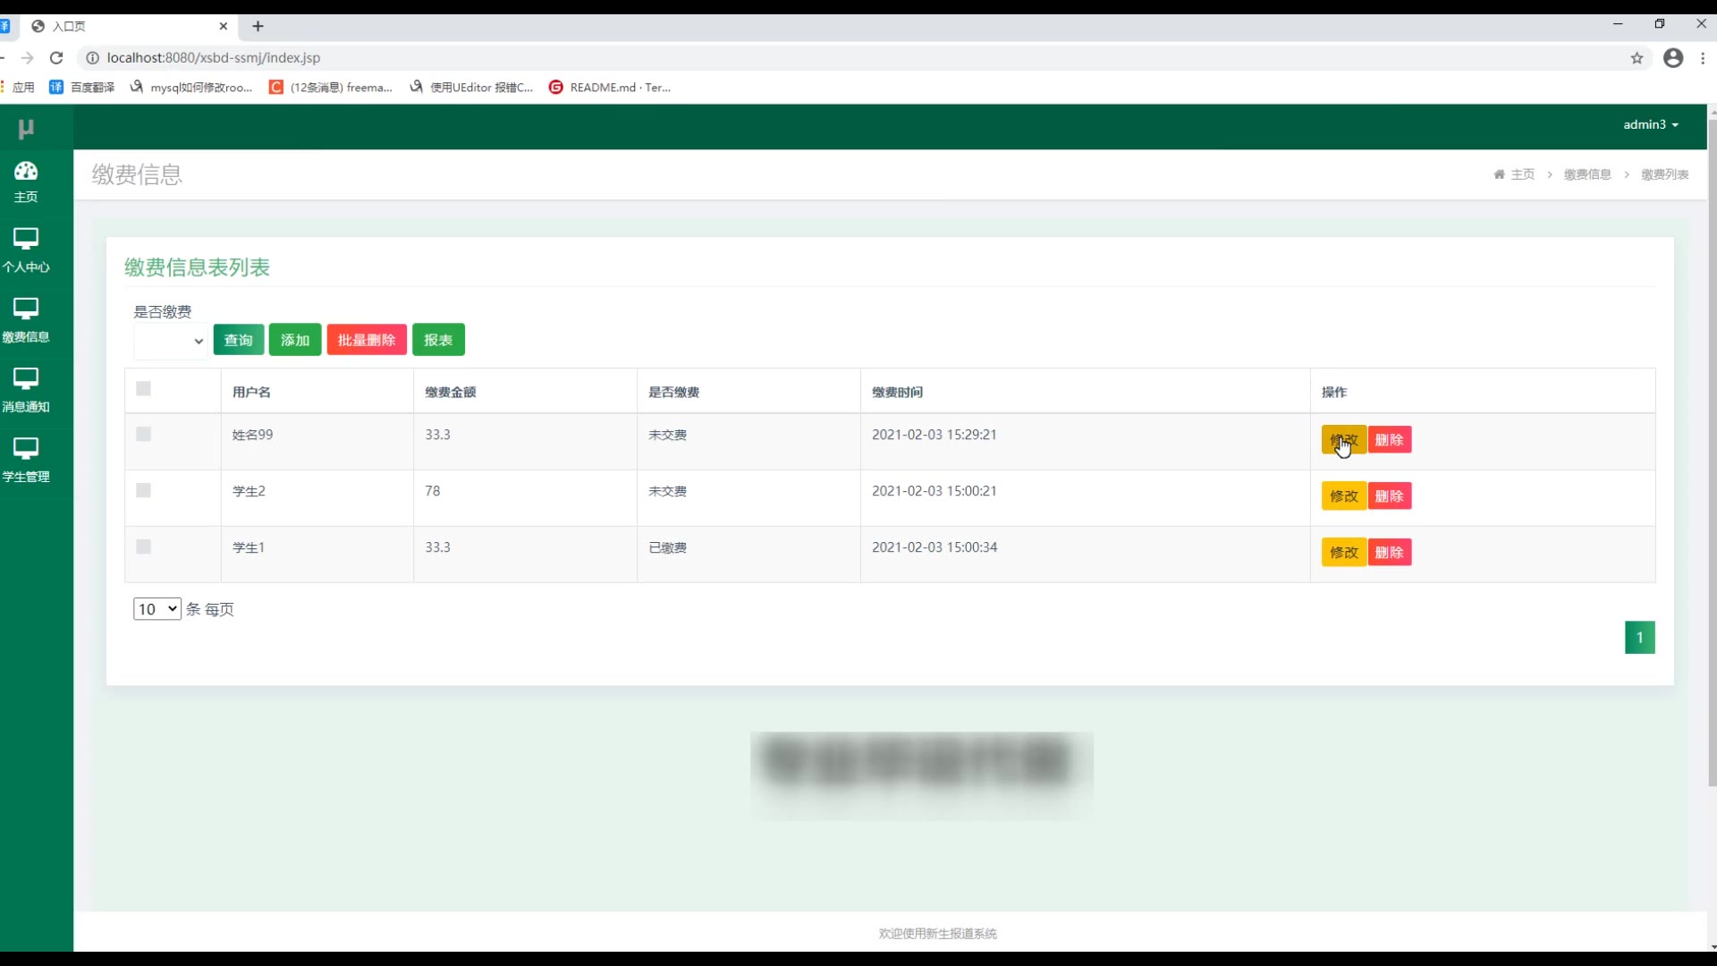Click 删除 for the 学生1 row
The width and height of the screenshot is (1717, 966).
pyautogui.click(x=1389, y=553)
